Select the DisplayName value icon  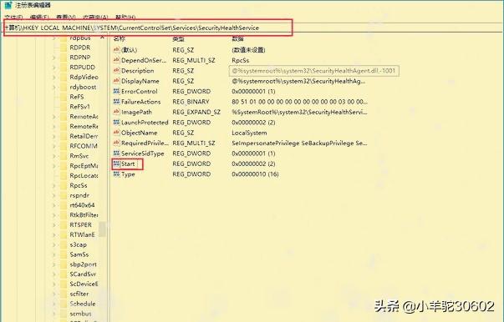pyautogui.click(x=116, y=81)
